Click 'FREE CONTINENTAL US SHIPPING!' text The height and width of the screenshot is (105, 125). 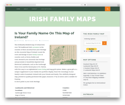95,73
